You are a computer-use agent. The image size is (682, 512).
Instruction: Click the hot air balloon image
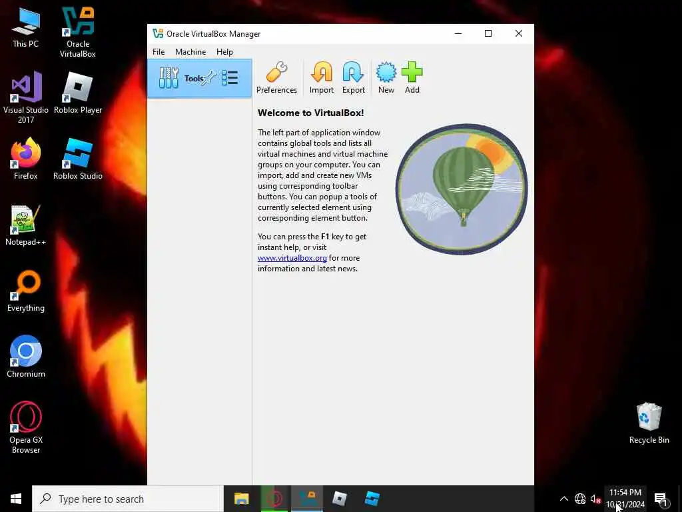coord(462,189)
